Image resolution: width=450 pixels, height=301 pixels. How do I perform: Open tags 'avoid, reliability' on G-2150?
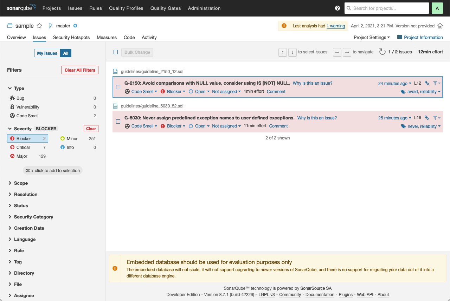tap(421, 92)
